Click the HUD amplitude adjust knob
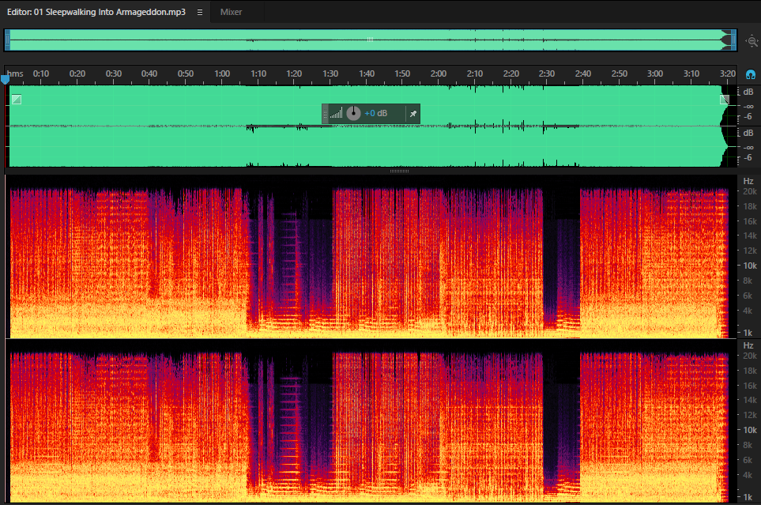Image resolution: width=761 pixels, height=505 pixels. (x=353, y=113)
